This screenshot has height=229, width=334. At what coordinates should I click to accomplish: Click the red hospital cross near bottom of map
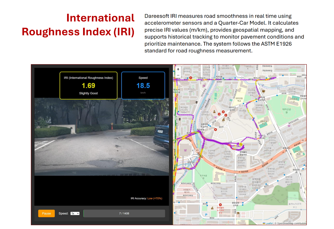220,205
